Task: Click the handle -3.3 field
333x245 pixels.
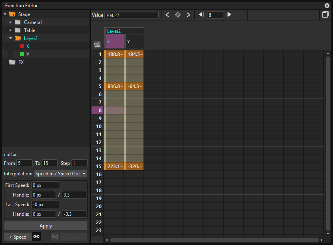Action: tap(74, 214)
